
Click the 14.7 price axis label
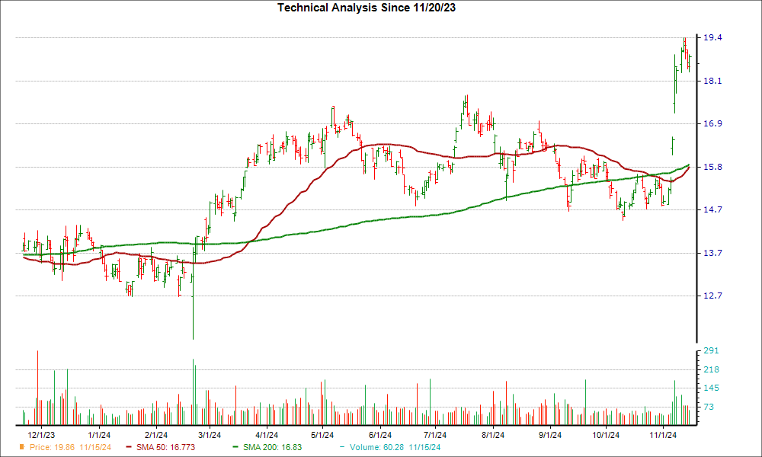pos(712,209)
